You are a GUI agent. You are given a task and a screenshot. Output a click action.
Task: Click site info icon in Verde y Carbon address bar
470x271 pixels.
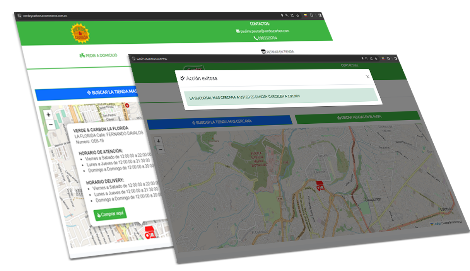[x=19, y=16]
